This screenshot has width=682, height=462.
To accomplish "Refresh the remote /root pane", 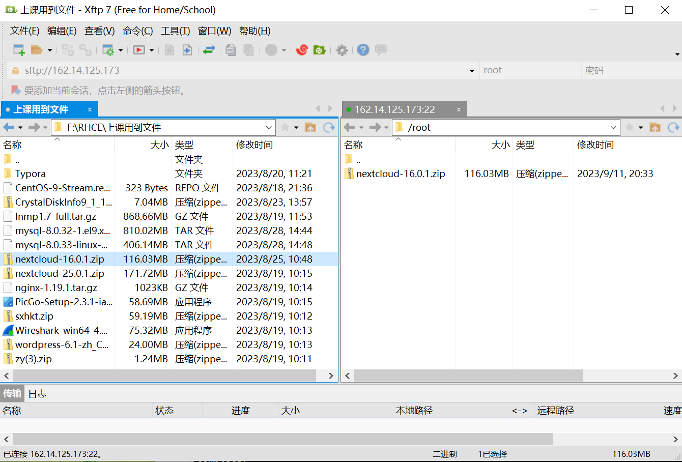I will pyautogui.click(x=674, y=127).
